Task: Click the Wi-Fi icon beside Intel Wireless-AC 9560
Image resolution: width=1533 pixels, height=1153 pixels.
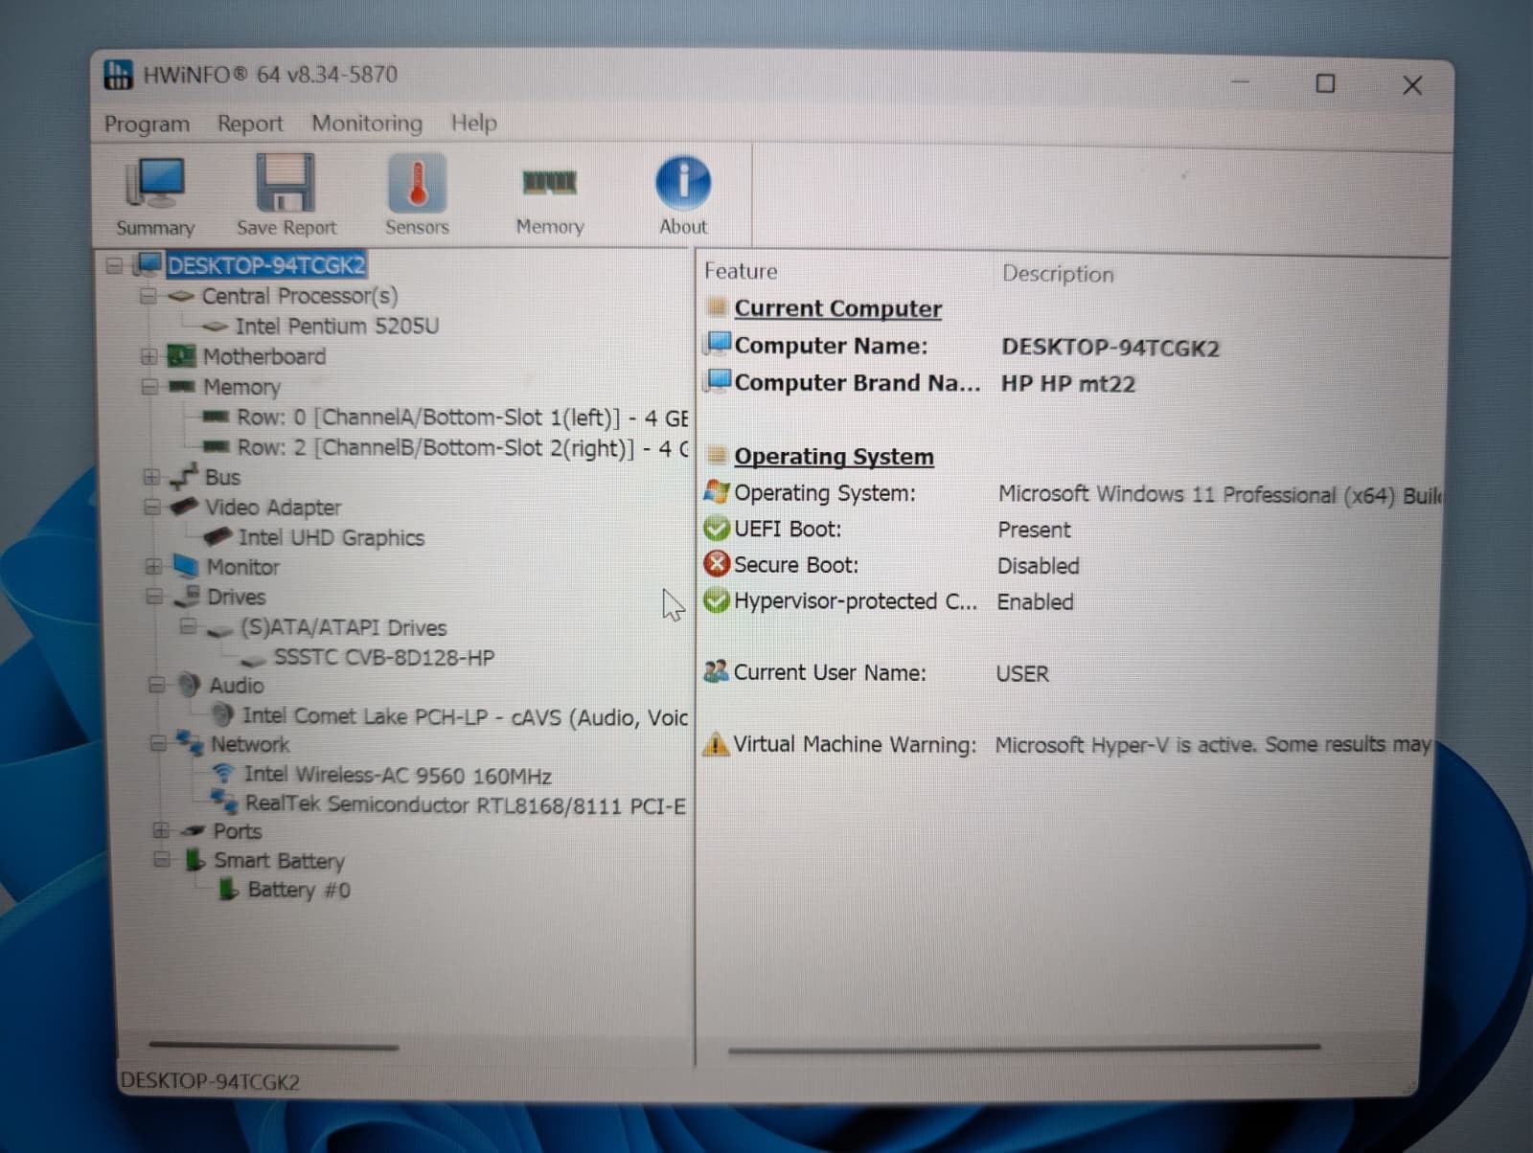Action: pos(222,773)
